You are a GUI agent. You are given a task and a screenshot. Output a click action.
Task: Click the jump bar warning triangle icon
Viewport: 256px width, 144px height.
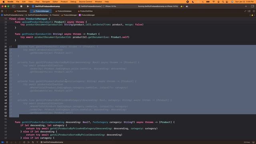click(252, 15)
